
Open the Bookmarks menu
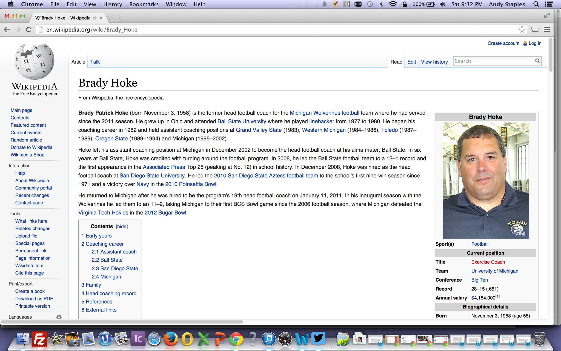point(144,4)
